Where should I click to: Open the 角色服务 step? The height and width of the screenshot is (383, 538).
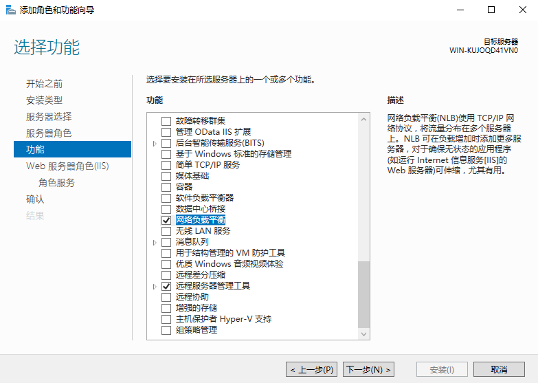(56, 182)
